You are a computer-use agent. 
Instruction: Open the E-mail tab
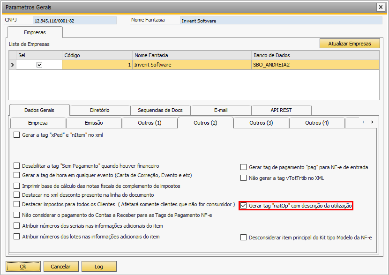(x=221, y=111)
